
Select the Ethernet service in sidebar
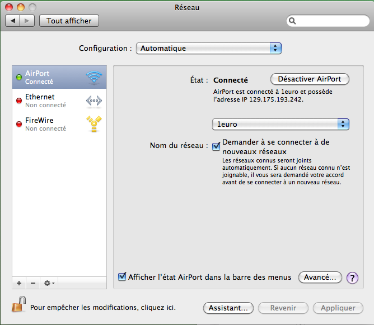[x=59, y=101]
